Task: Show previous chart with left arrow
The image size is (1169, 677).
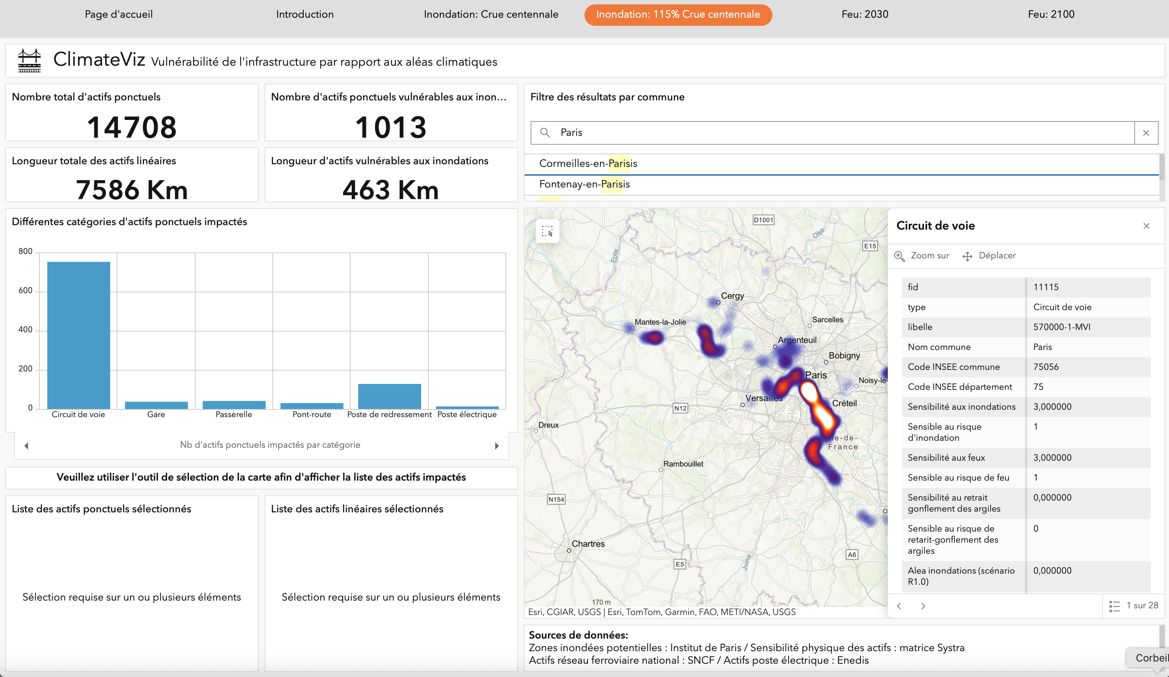Action: click(27, 446)
